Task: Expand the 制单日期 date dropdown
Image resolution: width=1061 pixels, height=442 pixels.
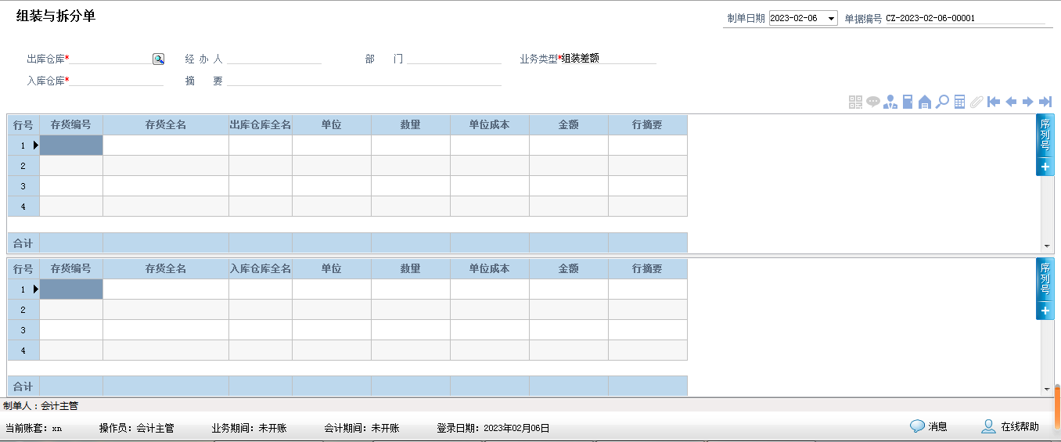Action: click(831, 19)
